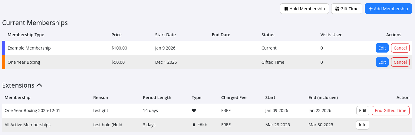Click the Membership Type column header
The width and height of the screenshot is (415, 135).
coord(26,35)
